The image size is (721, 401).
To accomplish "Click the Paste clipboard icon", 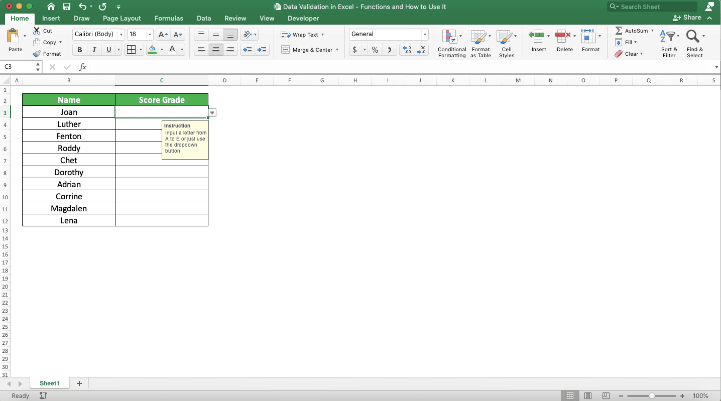I will tap(14, 36).
